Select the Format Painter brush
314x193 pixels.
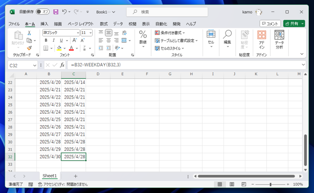click(x=29, y=48)
